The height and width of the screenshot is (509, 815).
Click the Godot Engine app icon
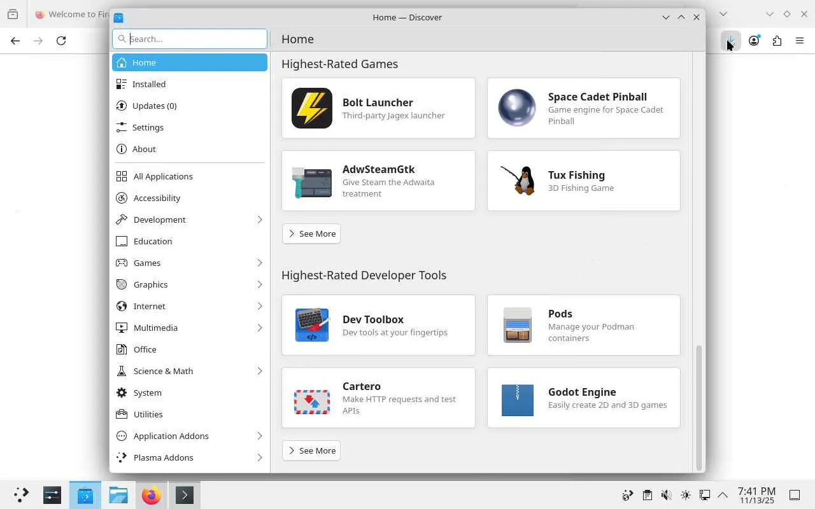(517, 400)
